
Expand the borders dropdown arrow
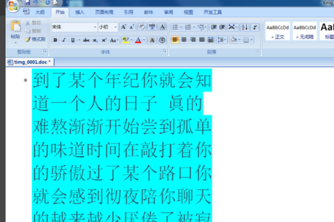tap(252, 40)
